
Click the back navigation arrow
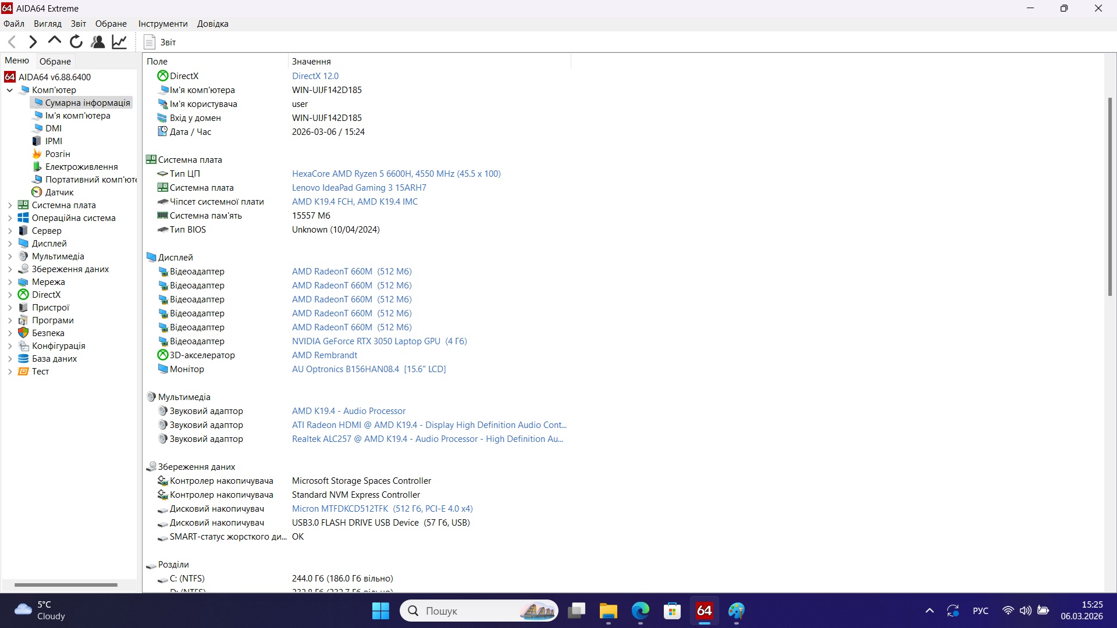pyautogui.click(x=12, y=41)
